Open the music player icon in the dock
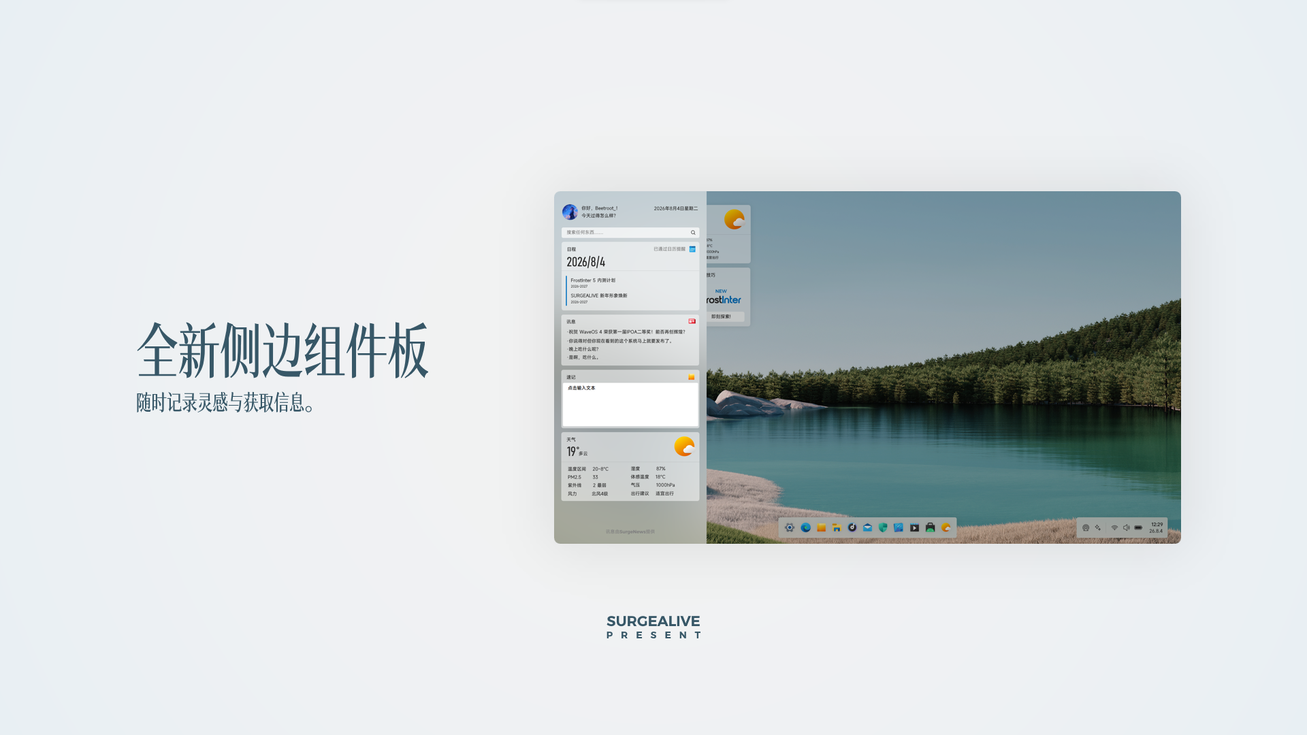1307x735 pixels. (852, 527)
